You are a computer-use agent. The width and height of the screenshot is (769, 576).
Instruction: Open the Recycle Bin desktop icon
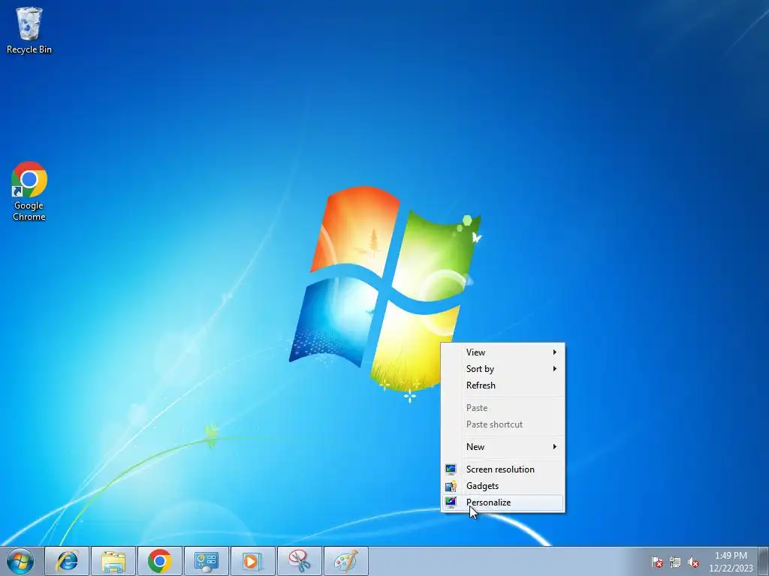29,30
